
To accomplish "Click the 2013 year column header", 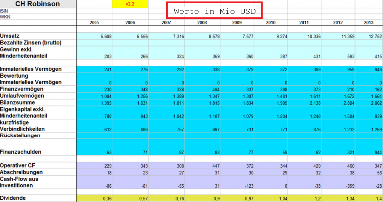I will pyautogui.click(x=369, y=23).
